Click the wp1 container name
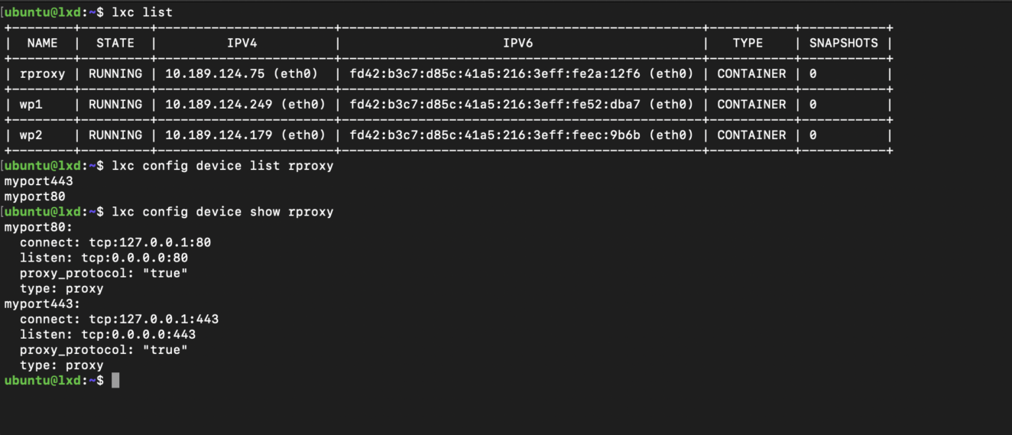This screenshot has width=1012, height=435. click(x=31, y=105)
